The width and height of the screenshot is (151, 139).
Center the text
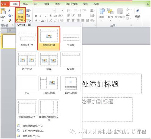(x=73, y=20)
